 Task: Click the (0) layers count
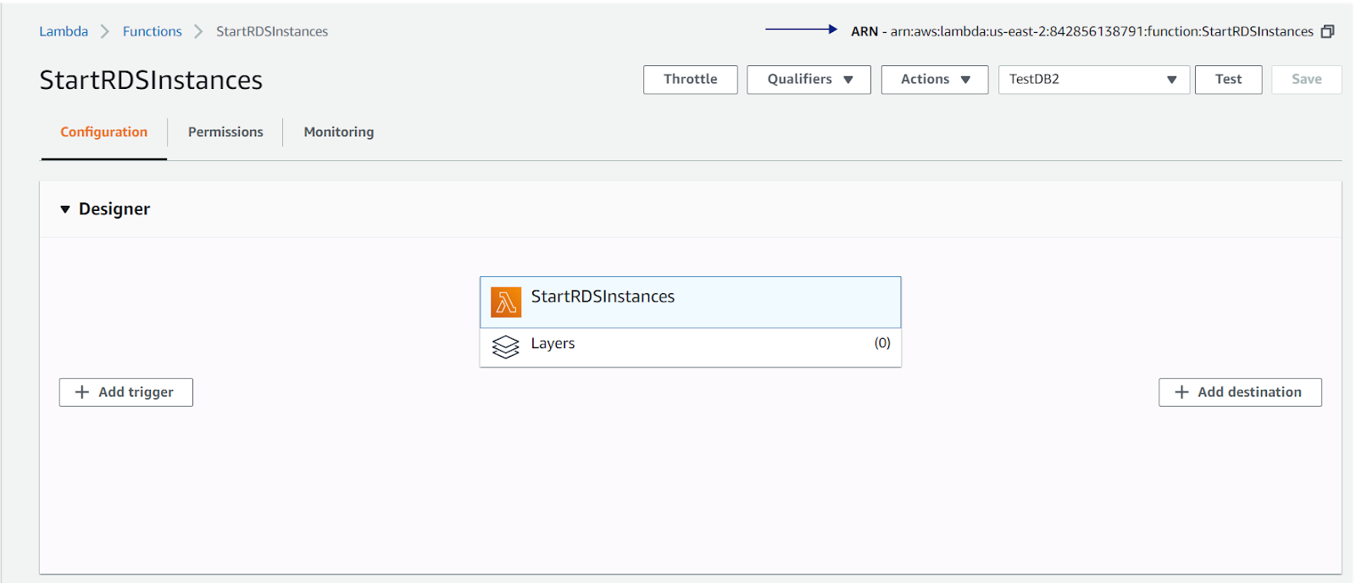882,343
